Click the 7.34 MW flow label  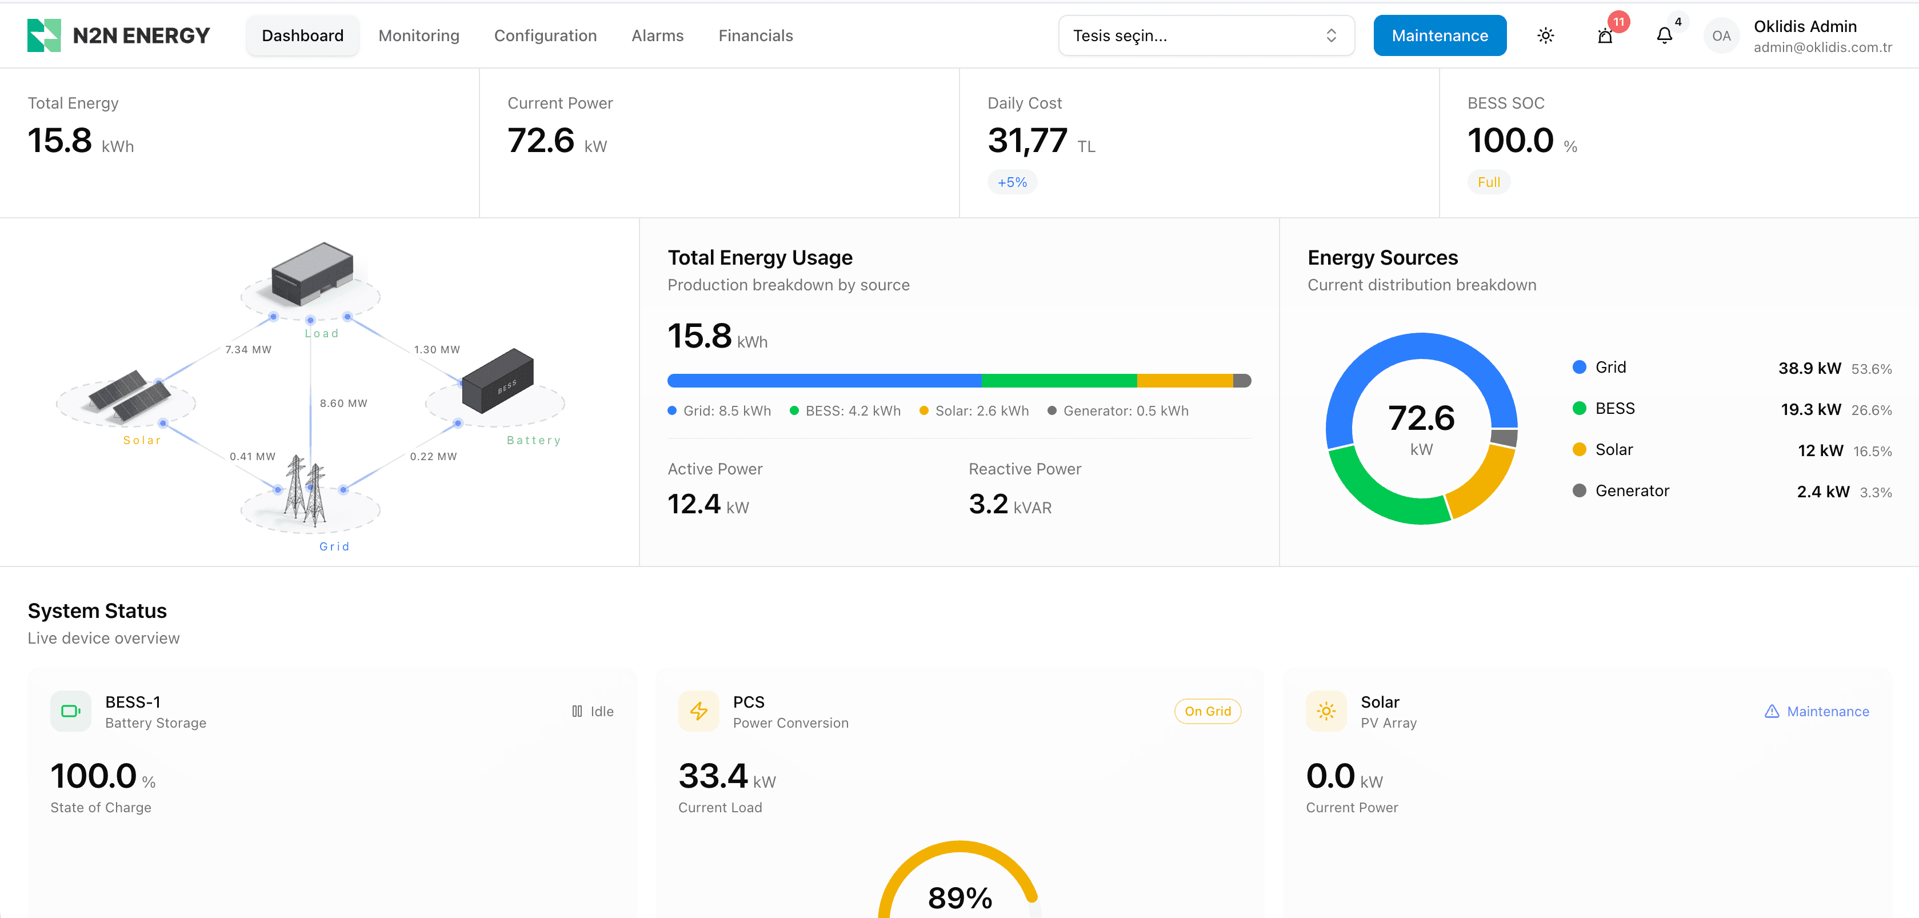[248, 349]
